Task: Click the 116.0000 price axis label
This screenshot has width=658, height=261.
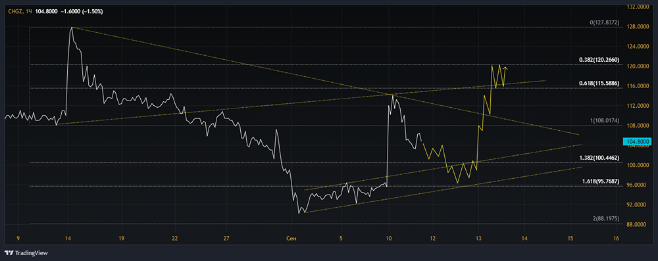Action: click(638, 86)
